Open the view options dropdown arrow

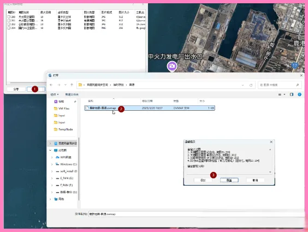(284, 94)
